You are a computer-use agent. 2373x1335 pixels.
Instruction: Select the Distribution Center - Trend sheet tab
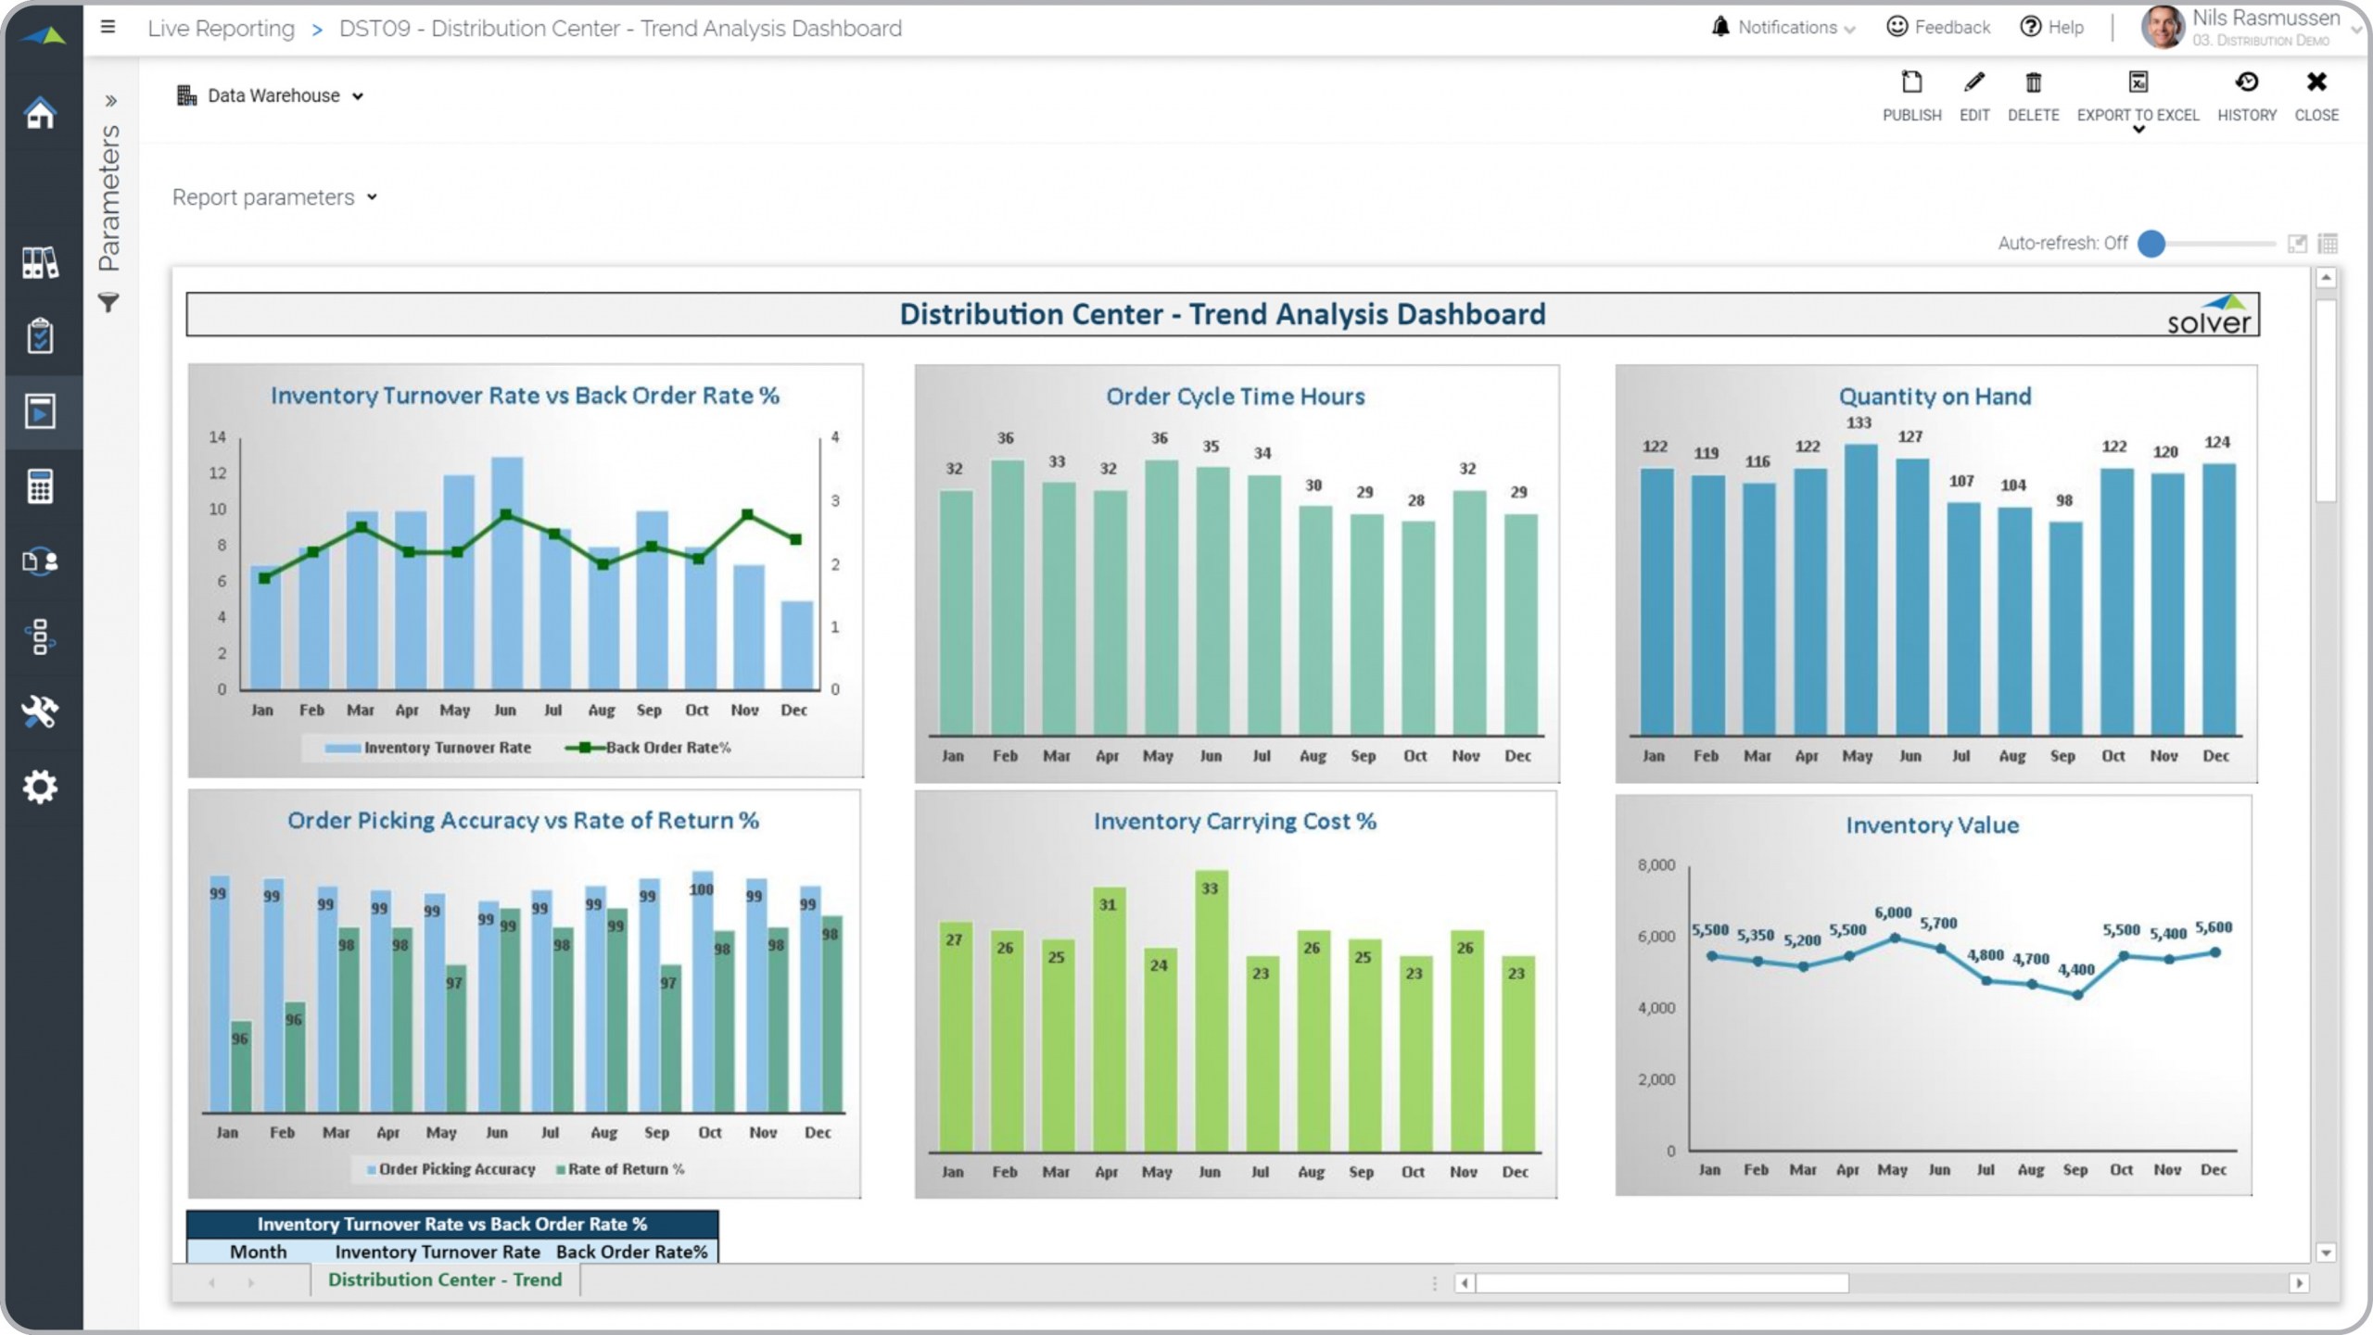point(445,1279)
